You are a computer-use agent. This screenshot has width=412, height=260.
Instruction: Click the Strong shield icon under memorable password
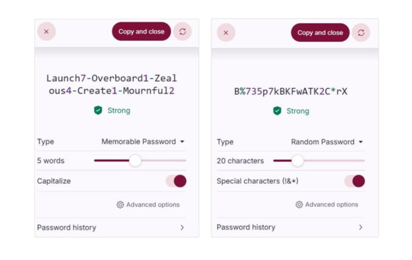point(98,110)
